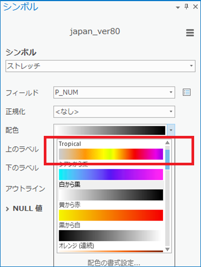Click the シンボル section heading
Image resolution: width=201 pixels, height=267 pixels.
click(21, 52)
